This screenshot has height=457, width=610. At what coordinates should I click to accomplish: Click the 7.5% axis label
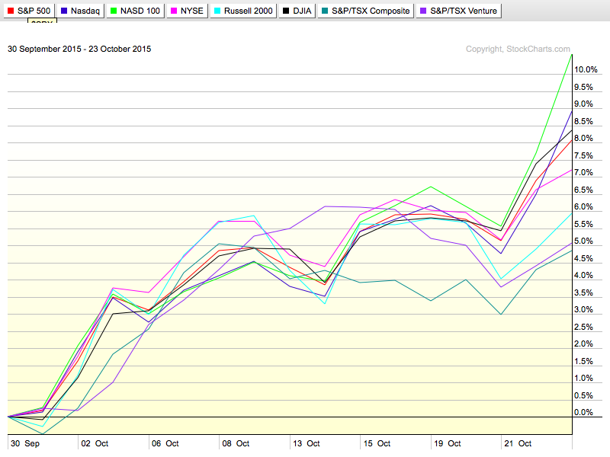tap(583, 155)
